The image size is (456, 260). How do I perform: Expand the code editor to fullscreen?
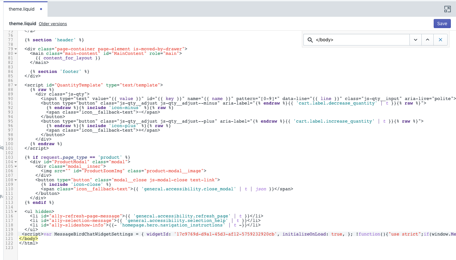447,9
